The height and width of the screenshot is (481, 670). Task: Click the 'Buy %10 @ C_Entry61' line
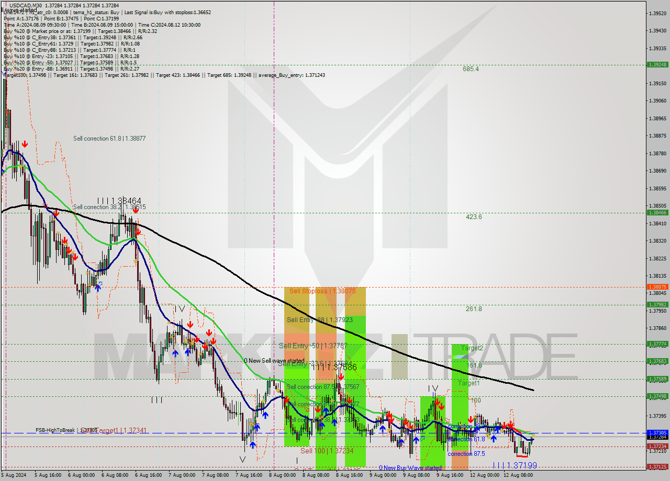72,43
